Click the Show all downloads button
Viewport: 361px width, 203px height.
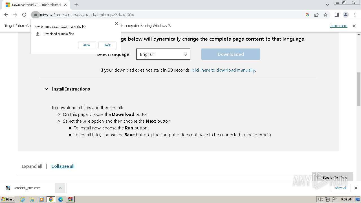[340, 188]
